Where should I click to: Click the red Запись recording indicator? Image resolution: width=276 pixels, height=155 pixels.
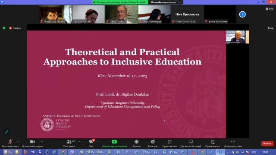[x=15, y=28]
